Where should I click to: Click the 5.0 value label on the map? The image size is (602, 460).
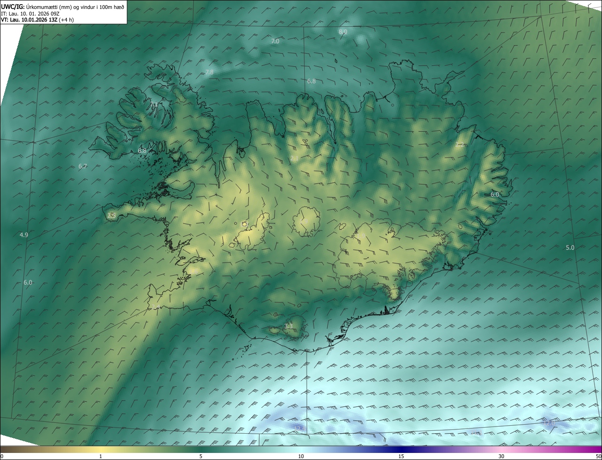[570, 247]
